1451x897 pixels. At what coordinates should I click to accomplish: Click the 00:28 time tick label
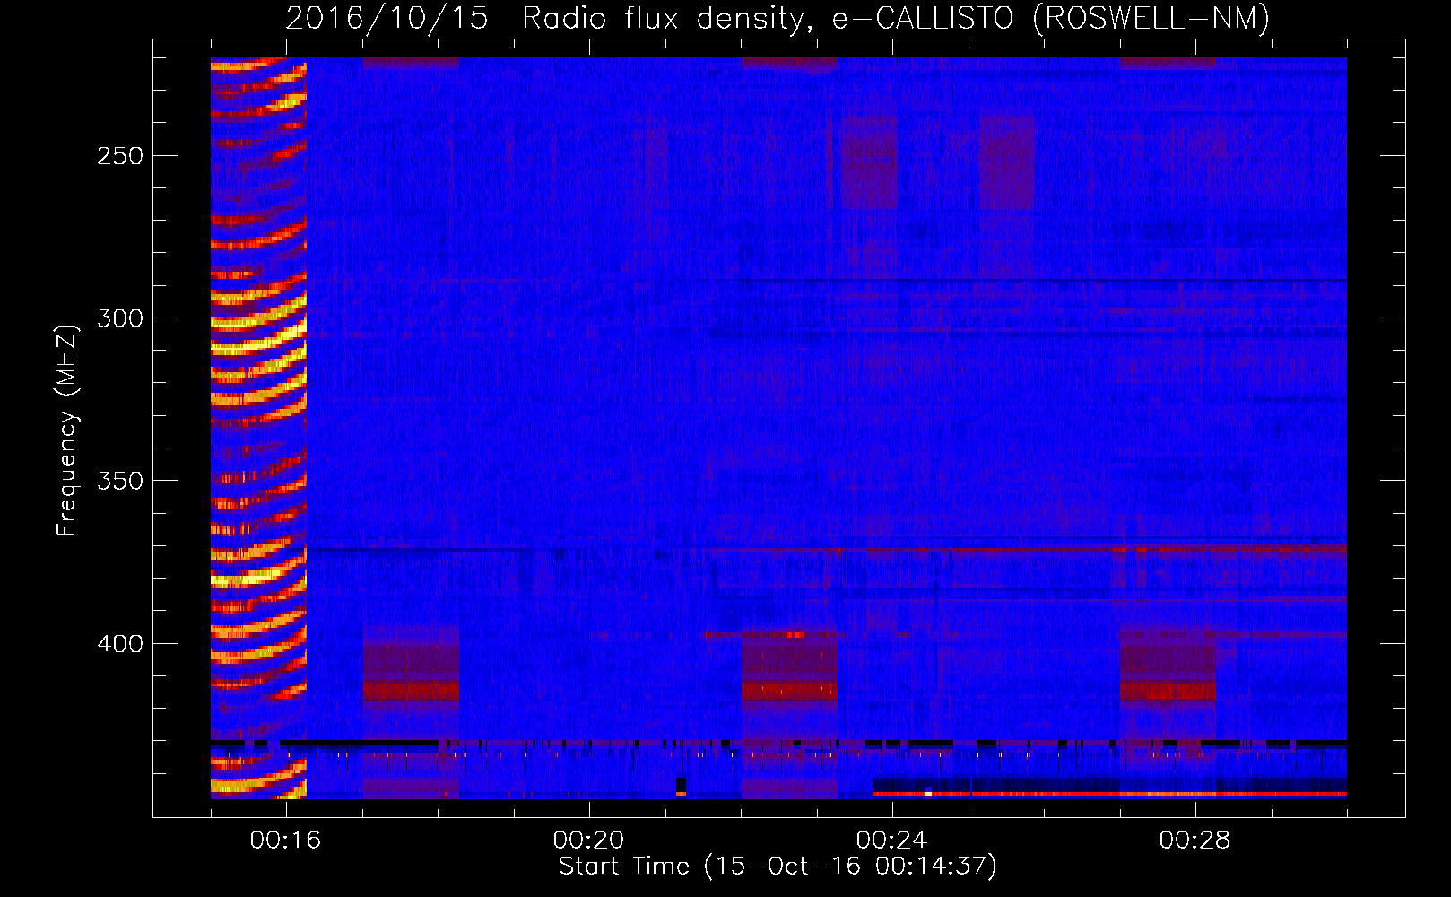pos(1195,840)
